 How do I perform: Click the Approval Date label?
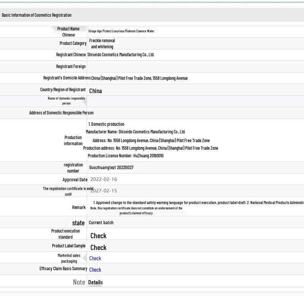point(75,180)
